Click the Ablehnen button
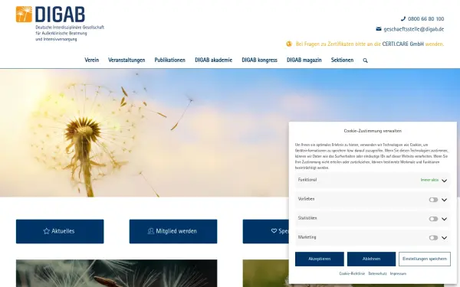 point(371,259)
